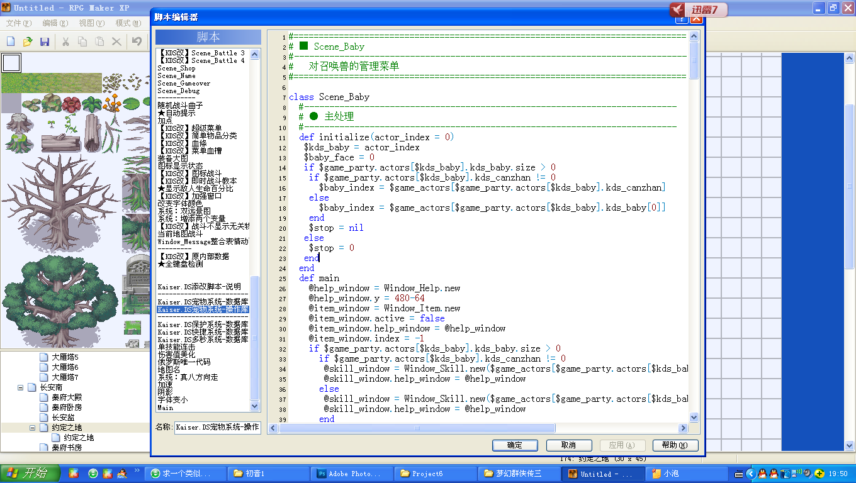
Task: Click the Open Project folder icon
Action: point(28,42)
